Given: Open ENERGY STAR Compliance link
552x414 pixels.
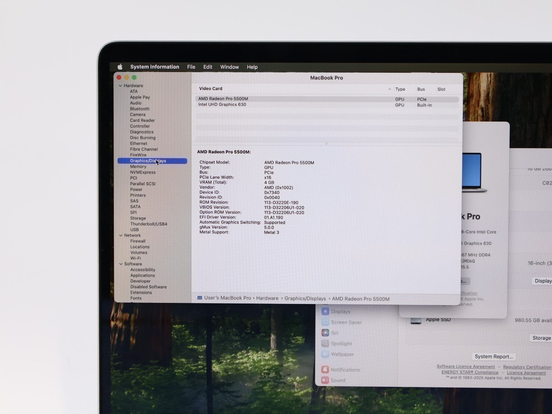Looking at the screenshot, I should point(470,372).
